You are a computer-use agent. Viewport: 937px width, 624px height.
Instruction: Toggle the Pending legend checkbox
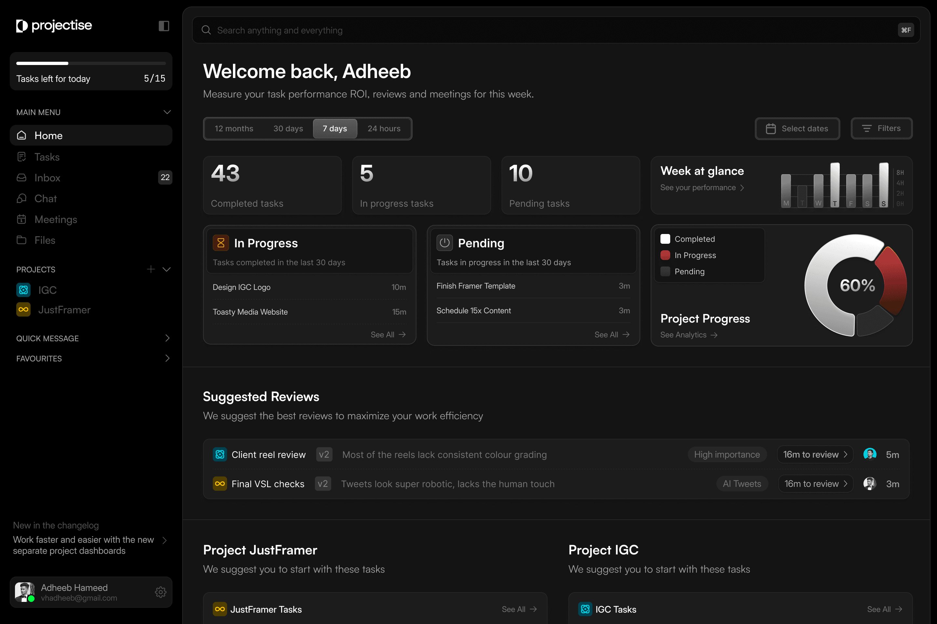pos(665,271)
